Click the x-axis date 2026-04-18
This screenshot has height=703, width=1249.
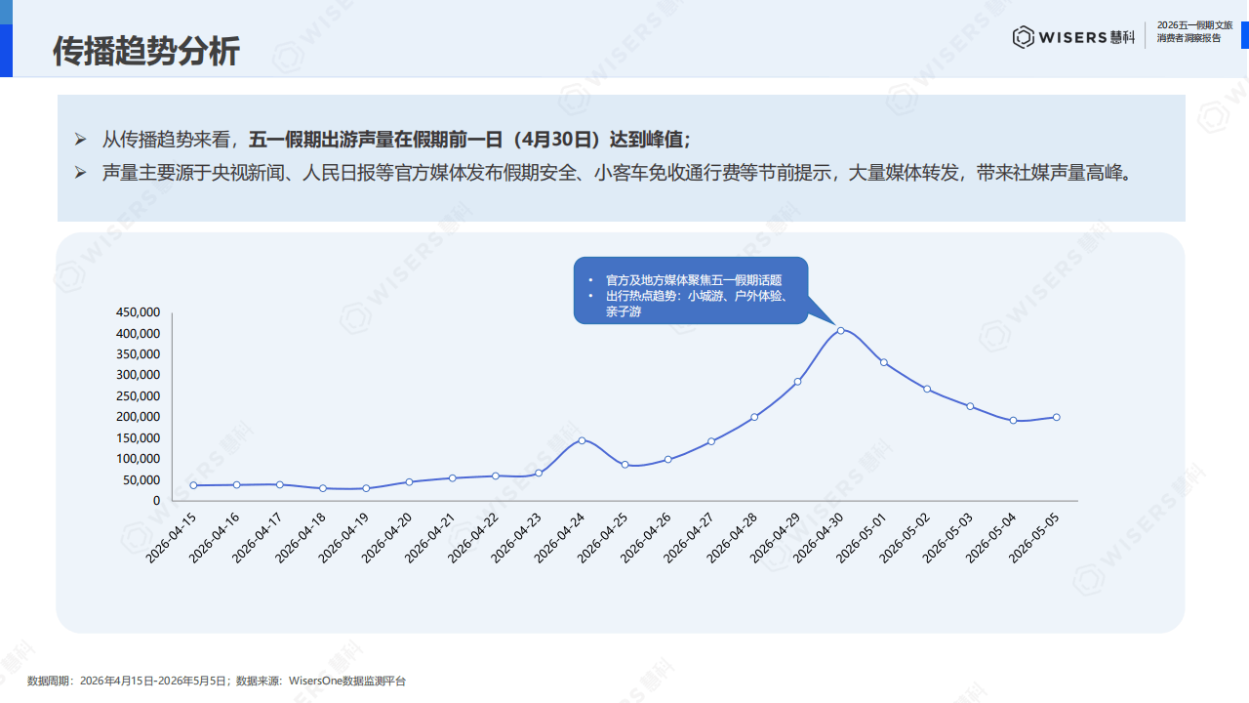click(301, 537)
